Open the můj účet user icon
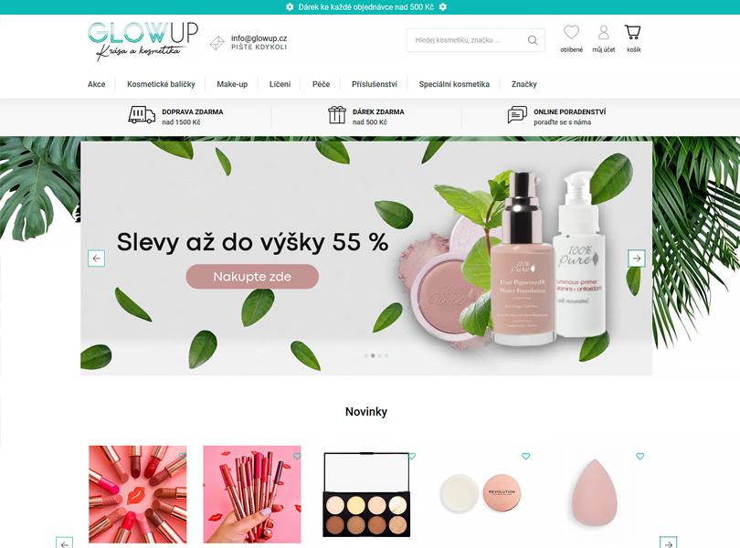 [603, 32]
